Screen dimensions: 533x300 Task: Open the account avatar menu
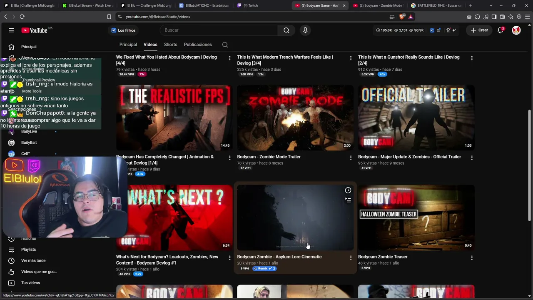(x=516, y=30)
